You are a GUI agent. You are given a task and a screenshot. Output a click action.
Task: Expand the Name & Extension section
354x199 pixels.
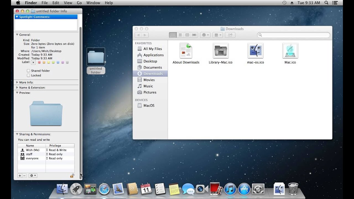pos(17,88)
